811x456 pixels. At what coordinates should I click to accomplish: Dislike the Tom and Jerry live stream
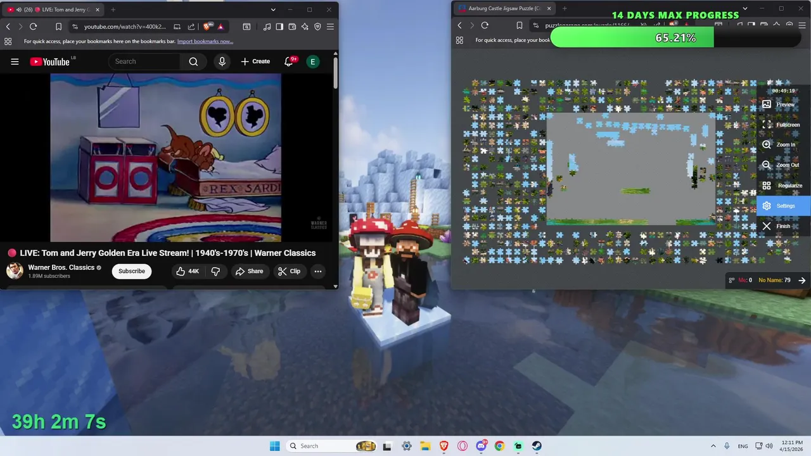pyautogui.click(x=215, y=271)
